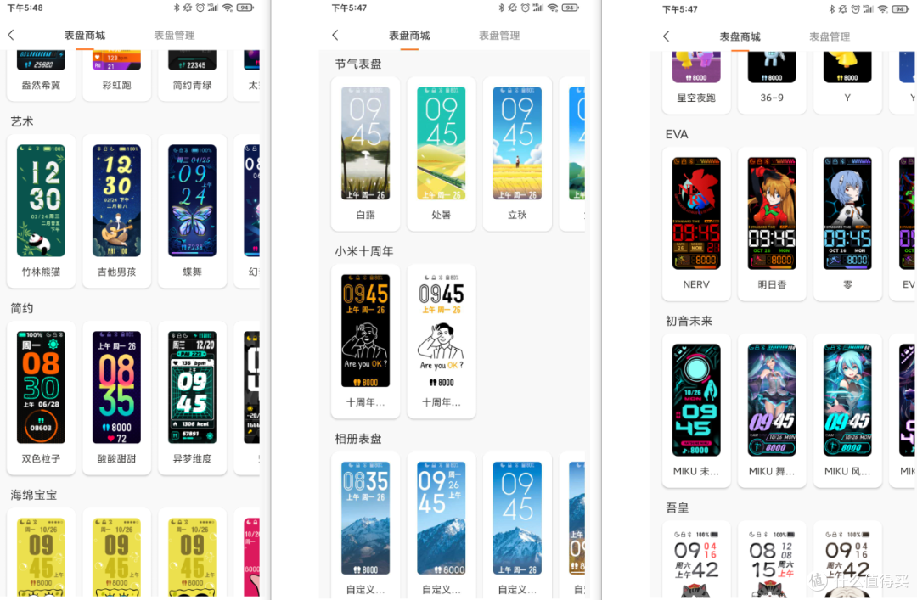
Task: Tap the EVA category heading
Action: (x=677, y=134)
